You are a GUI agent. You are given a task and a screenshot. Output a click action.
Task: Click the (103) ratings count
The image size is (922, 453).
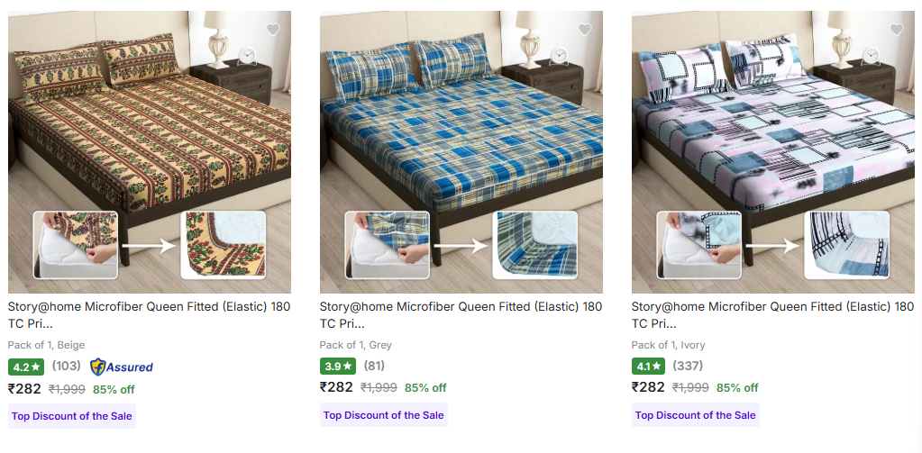pyautogui.click(x=66, y=366)
